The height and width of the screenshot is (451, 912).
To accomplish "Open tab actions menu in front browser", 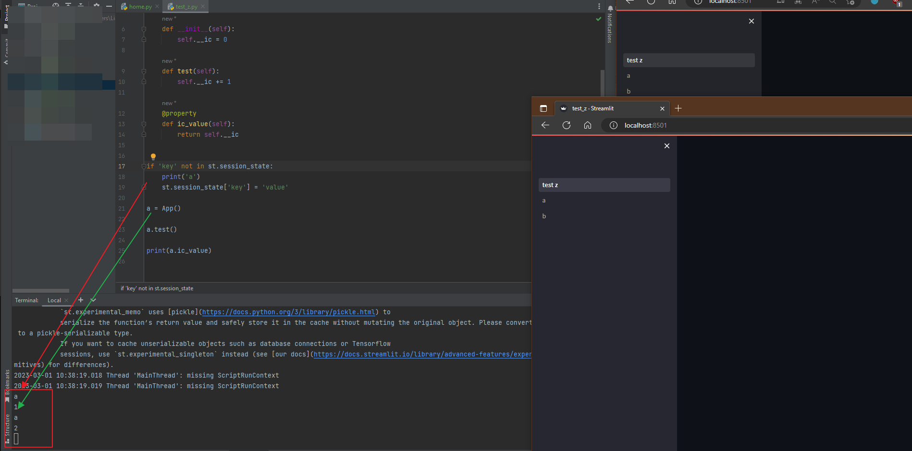I will 543,108.
